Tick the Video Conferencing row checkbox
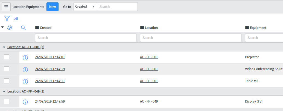The image size is (283, 111). tap(7, 69)
